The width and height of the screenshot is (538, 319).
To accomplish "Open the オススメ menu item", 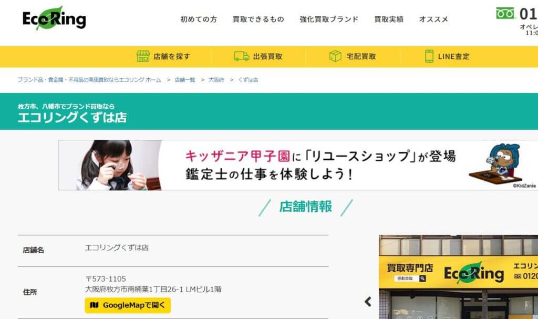I will 433,19.
